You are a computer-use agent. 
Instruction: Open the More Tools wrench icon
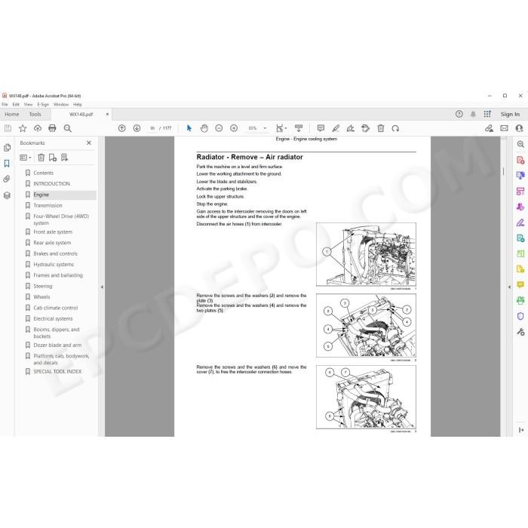pos(520,332)
